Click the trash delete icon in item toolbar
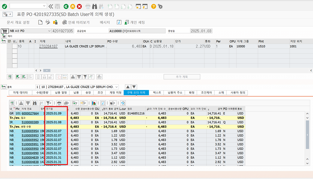313x179 pixels. (38, 77)
